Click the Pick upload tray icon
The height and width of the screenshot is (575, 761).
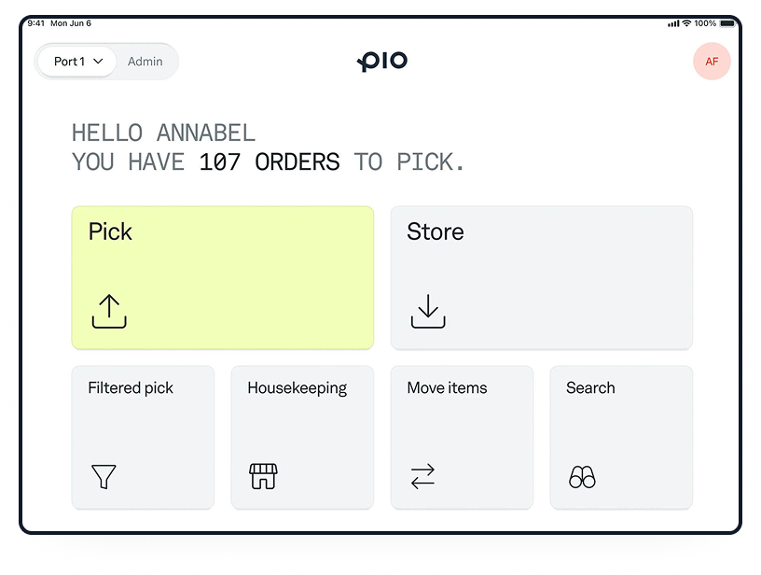[x=109, y=312]
